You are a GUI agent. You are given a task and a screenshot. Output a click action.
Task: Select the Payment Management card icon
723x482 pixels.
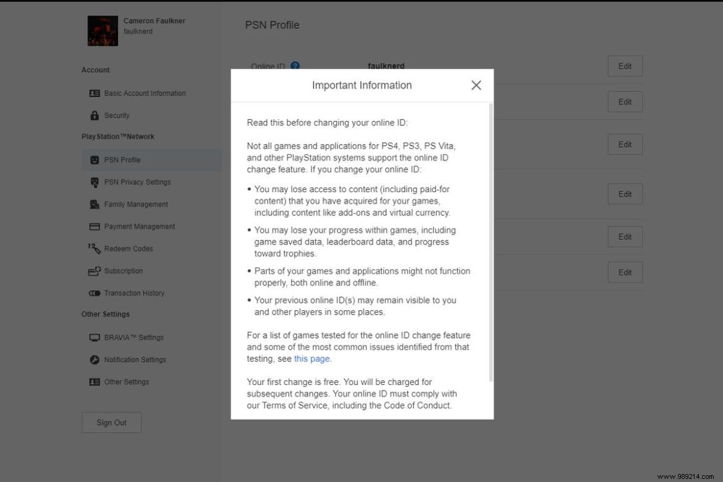tap(94, 226)
